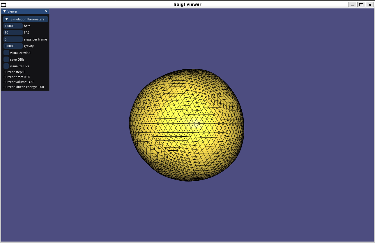Viewport: 375px width, 243px height.
Task: Click the Viewer panel title label
Action: tap(13, 11)
